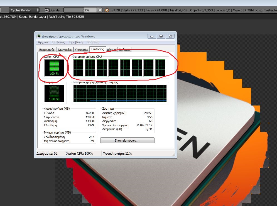Screen dimensions: 277x206
Task: Maximize the Task Manager window
Action: tap(161, 36)
